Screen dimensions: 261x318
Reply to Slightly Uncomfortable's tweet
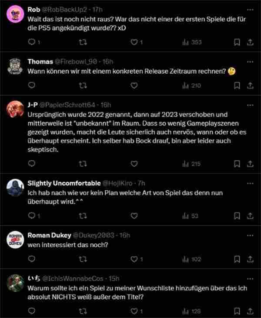pos(31,216)
